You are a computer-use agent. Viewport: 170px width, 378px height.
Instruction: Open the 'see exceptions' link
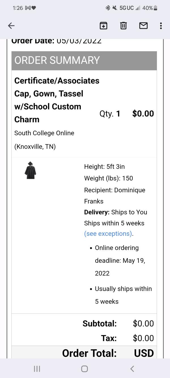click(x=108, y=234)
